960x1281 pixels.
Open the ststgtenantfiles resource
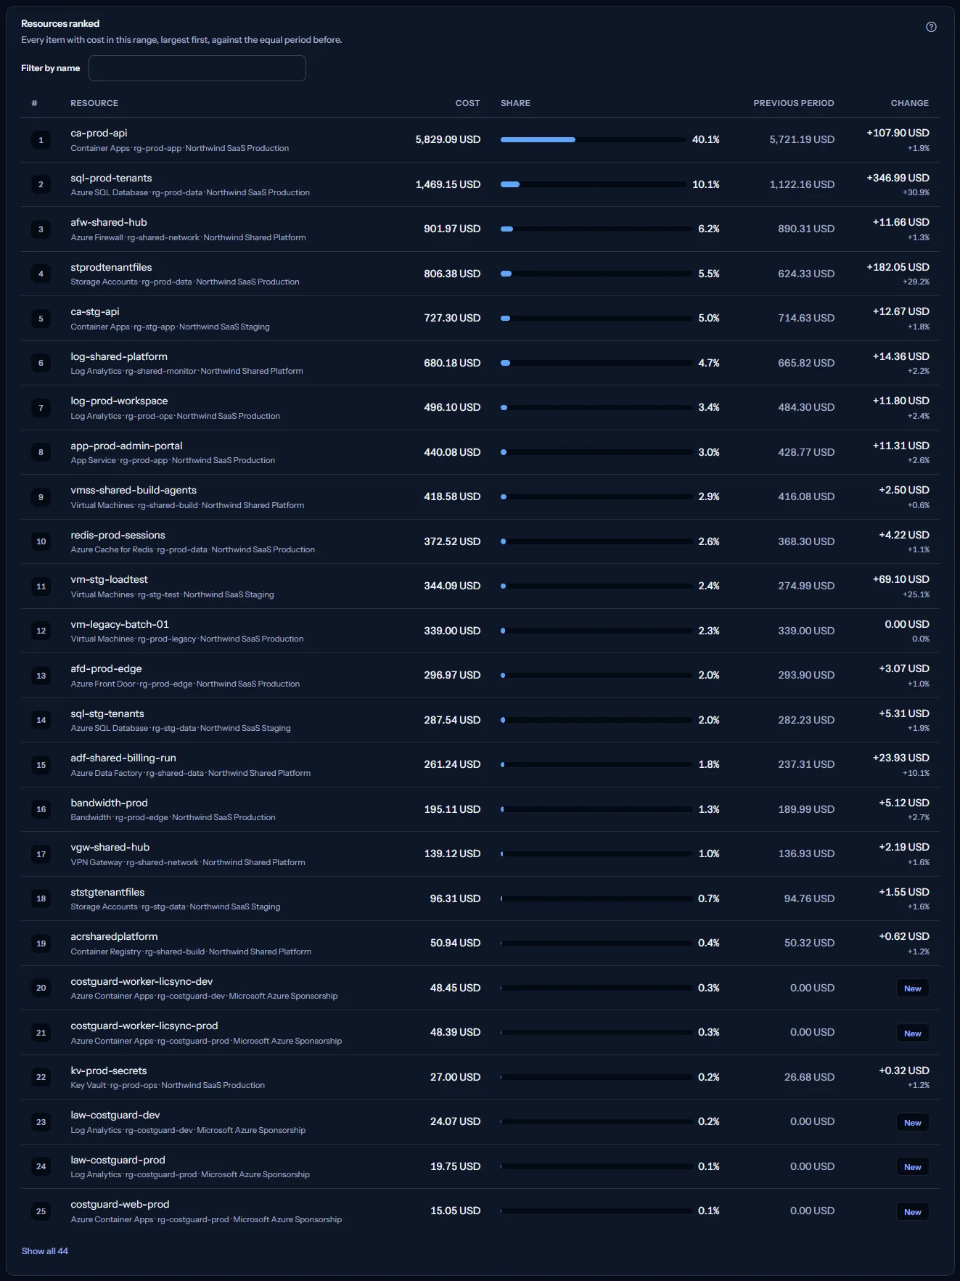[107, 892]
